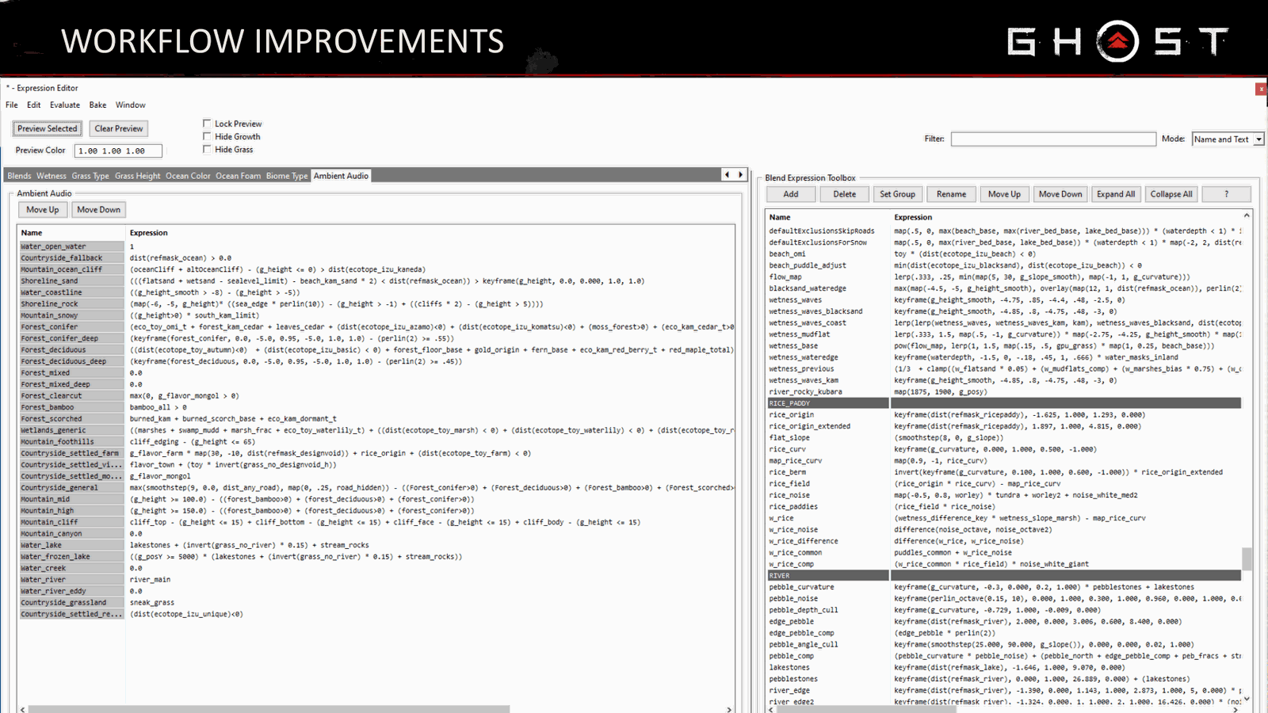Image resolution: width=1268 pixels, height=713 pixels.
Task: Switch to the Grass Height tab
Action: click(137, 176)
